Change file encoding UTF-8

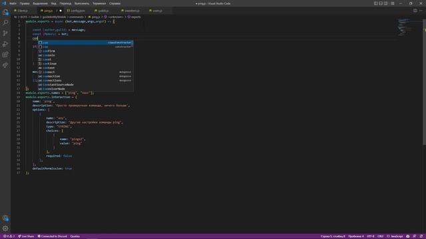(x=371, y=236)
